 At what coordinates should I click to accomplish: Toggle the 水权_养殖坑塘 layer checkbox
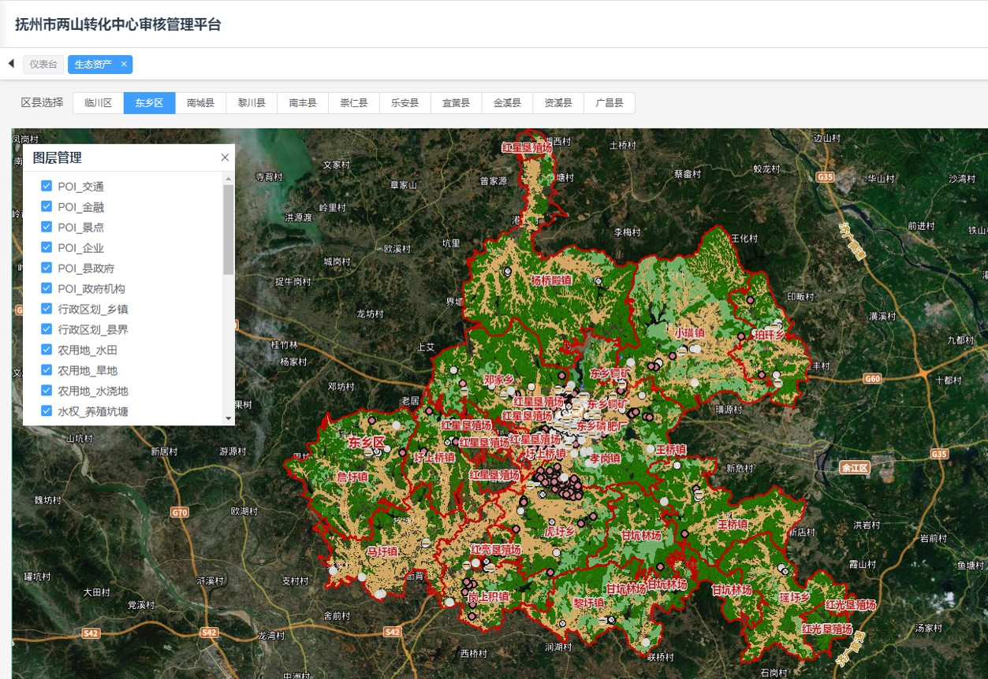pos(47,411)
